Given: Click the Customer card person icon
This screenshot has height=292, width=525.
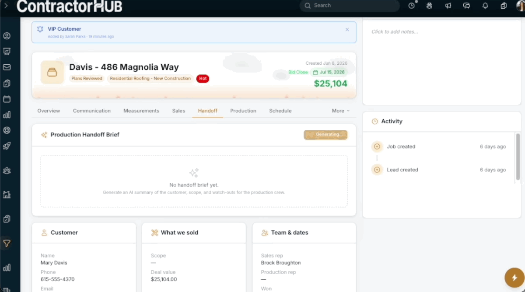Looking at the screenshot, I should [44, 233].
